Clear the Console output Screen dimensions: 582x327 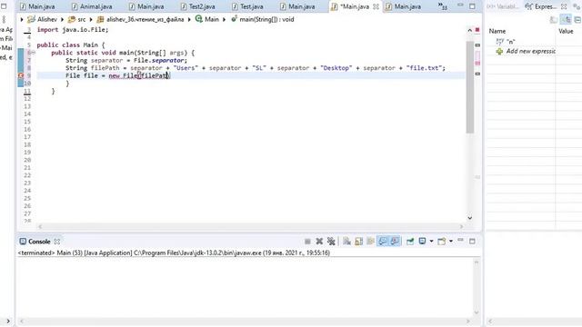tap(346, 242)
